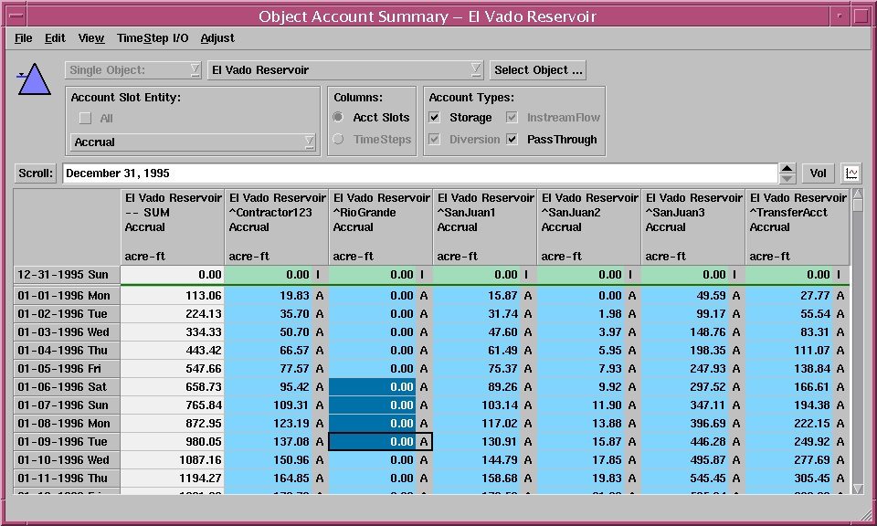Toggle the PassThrough account type checkbox
Viewport: 877px width, 526px height.
click(x=512, y=139)
